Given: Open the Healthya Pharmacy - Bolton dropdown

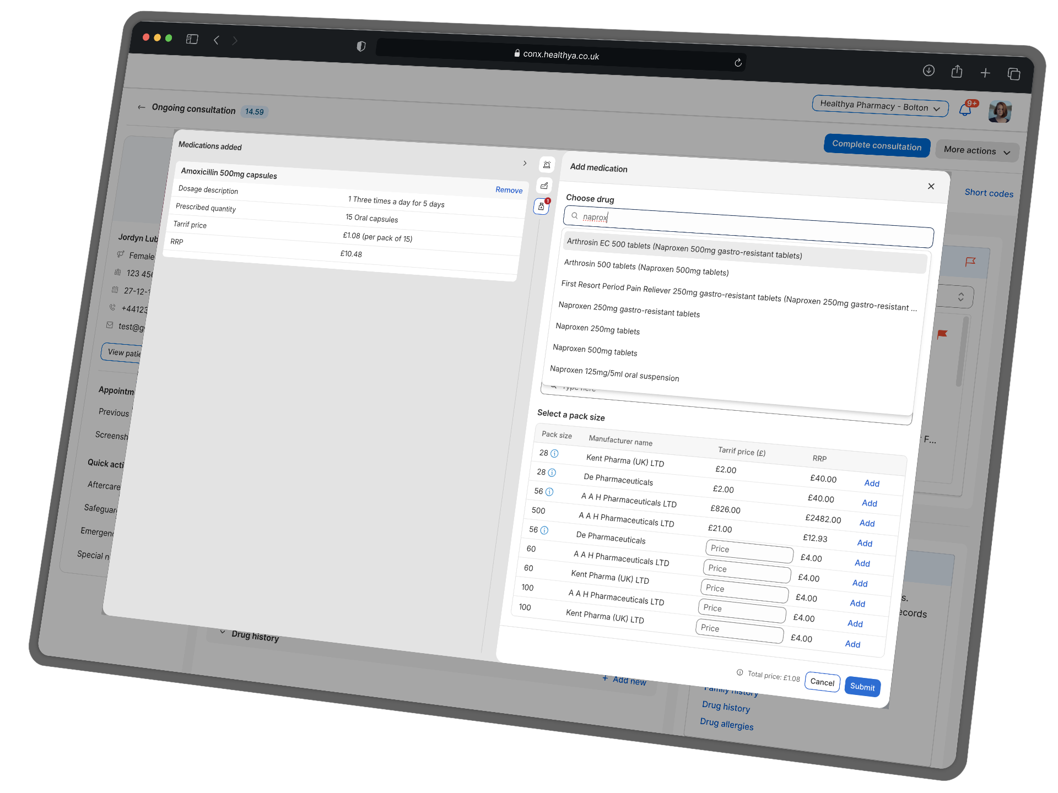Looking at the screenshot, I should [880, 106].
